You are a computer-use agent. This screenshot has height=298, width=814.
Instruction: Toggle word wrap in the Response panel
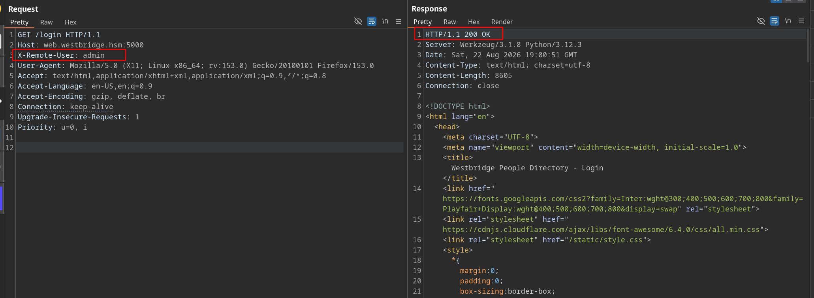(775, 21)
